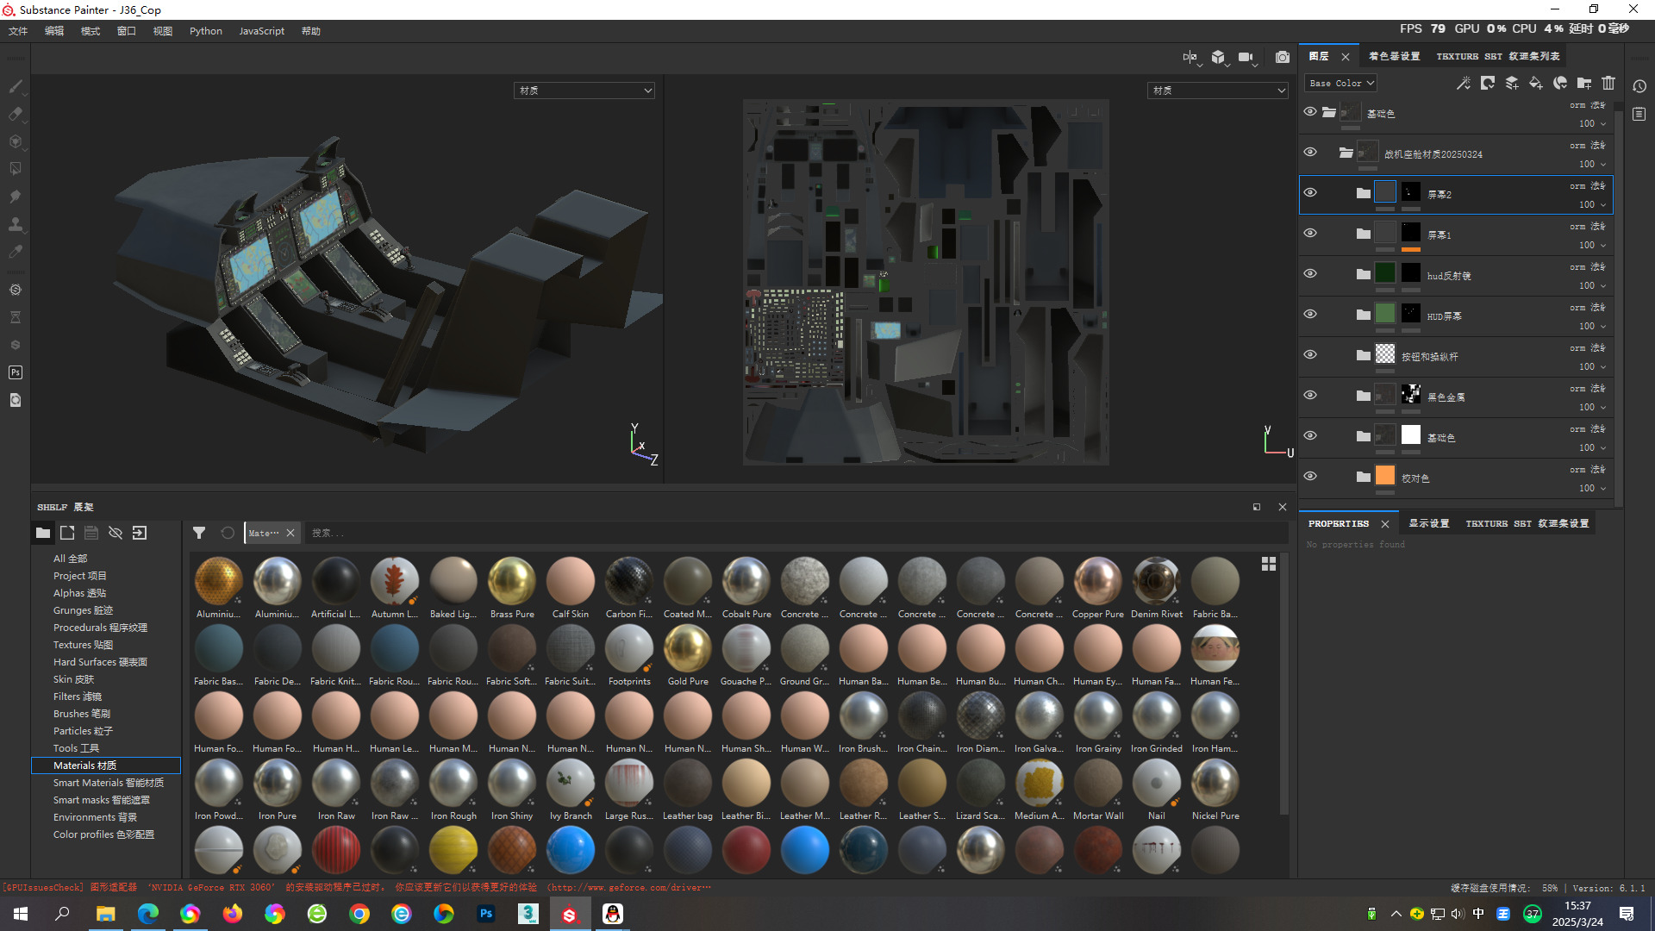Screen dimensions: 1655x931
Task: Hide the 黑色金属 layer folder
Action: pyautogui.click(x=1310, y=396)
